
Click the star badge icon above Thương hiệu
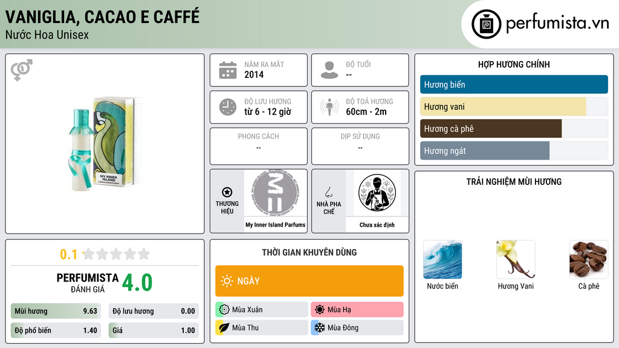[227, 192]
